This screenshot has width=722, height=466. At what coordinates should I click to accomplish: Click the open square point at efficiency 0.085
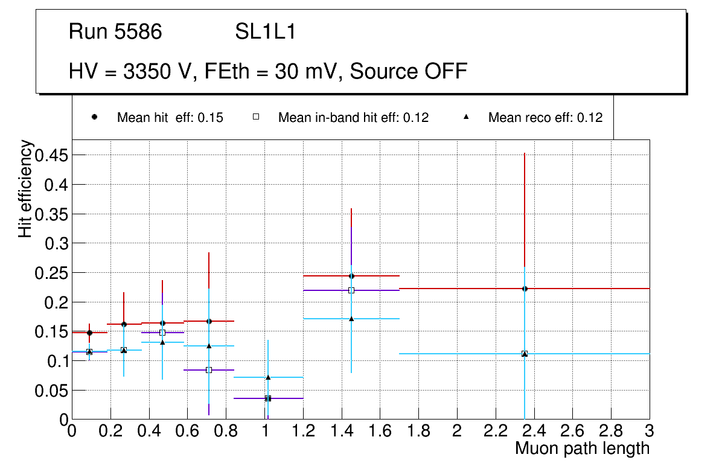pyautogui.click(x=209, y=370)
